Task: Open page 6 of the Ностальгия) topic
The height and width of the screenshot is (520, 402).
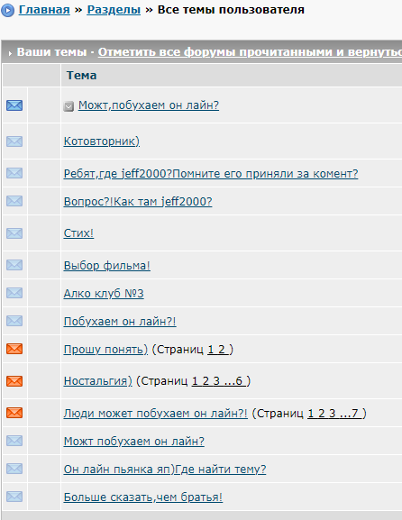Action: 239,381
